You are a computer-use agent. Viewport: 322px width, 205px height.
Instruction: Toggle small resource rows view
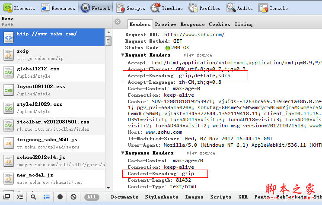(47, 197)
